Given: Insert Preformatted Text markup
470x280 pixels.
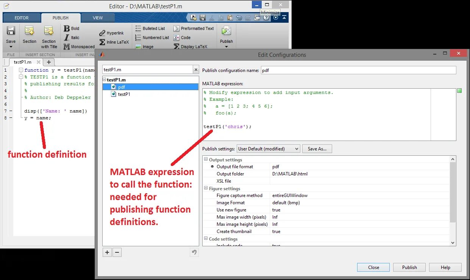Looking at the screenshot, I should (x=194, y=28).
